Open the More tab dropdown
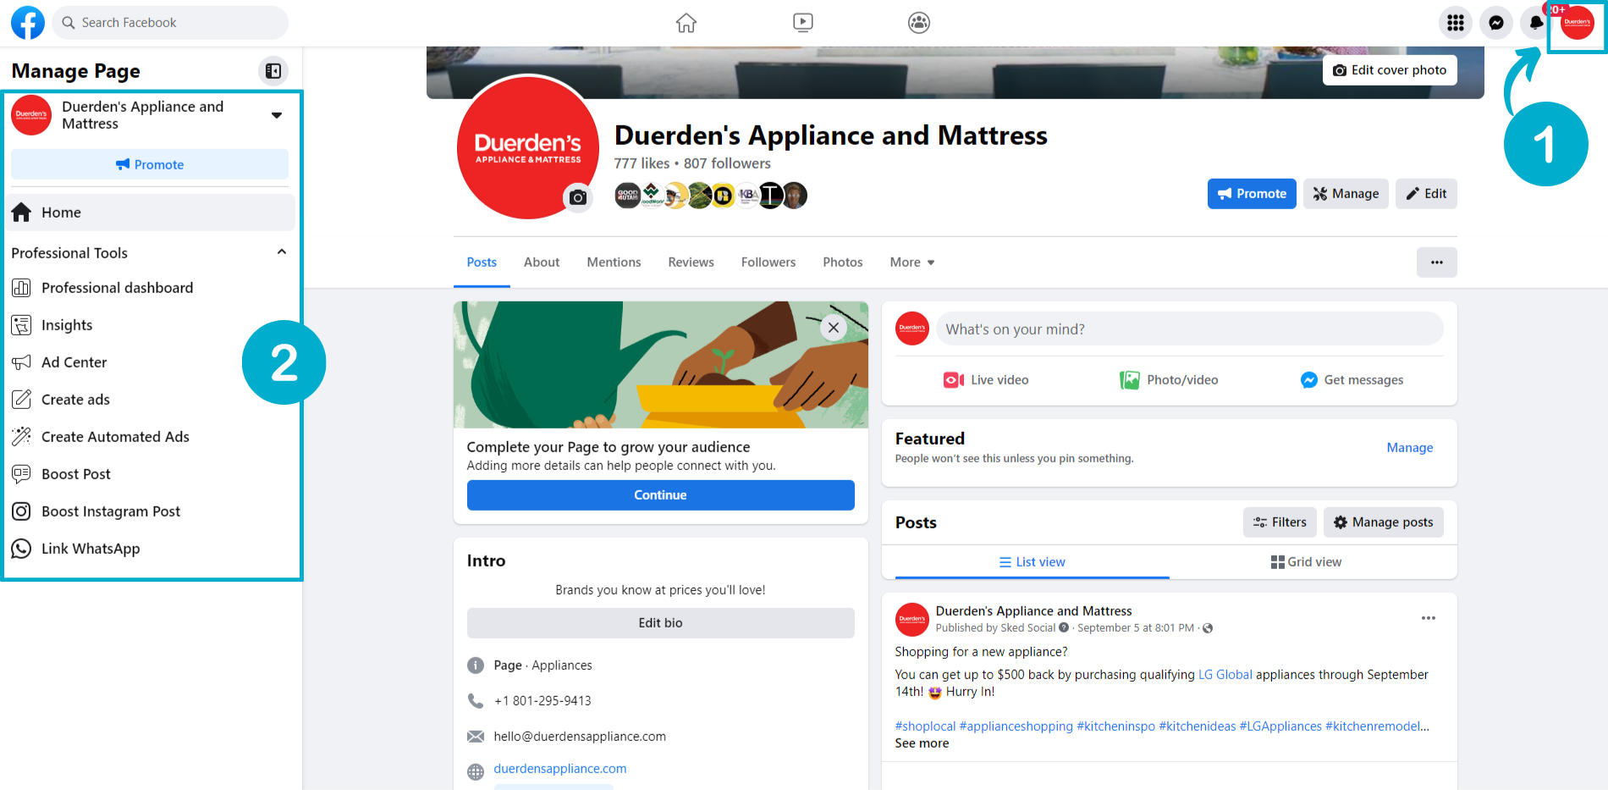 912,262
